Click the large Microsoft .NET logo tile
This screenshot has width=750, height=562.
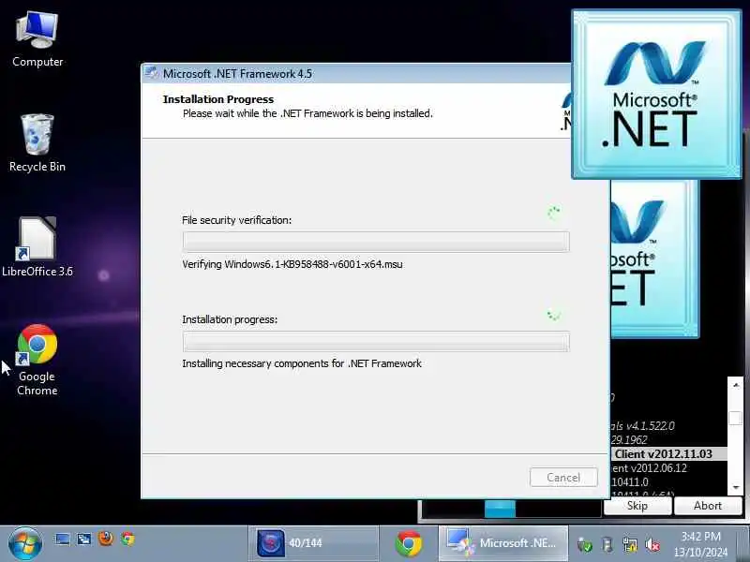coord(657,95)
